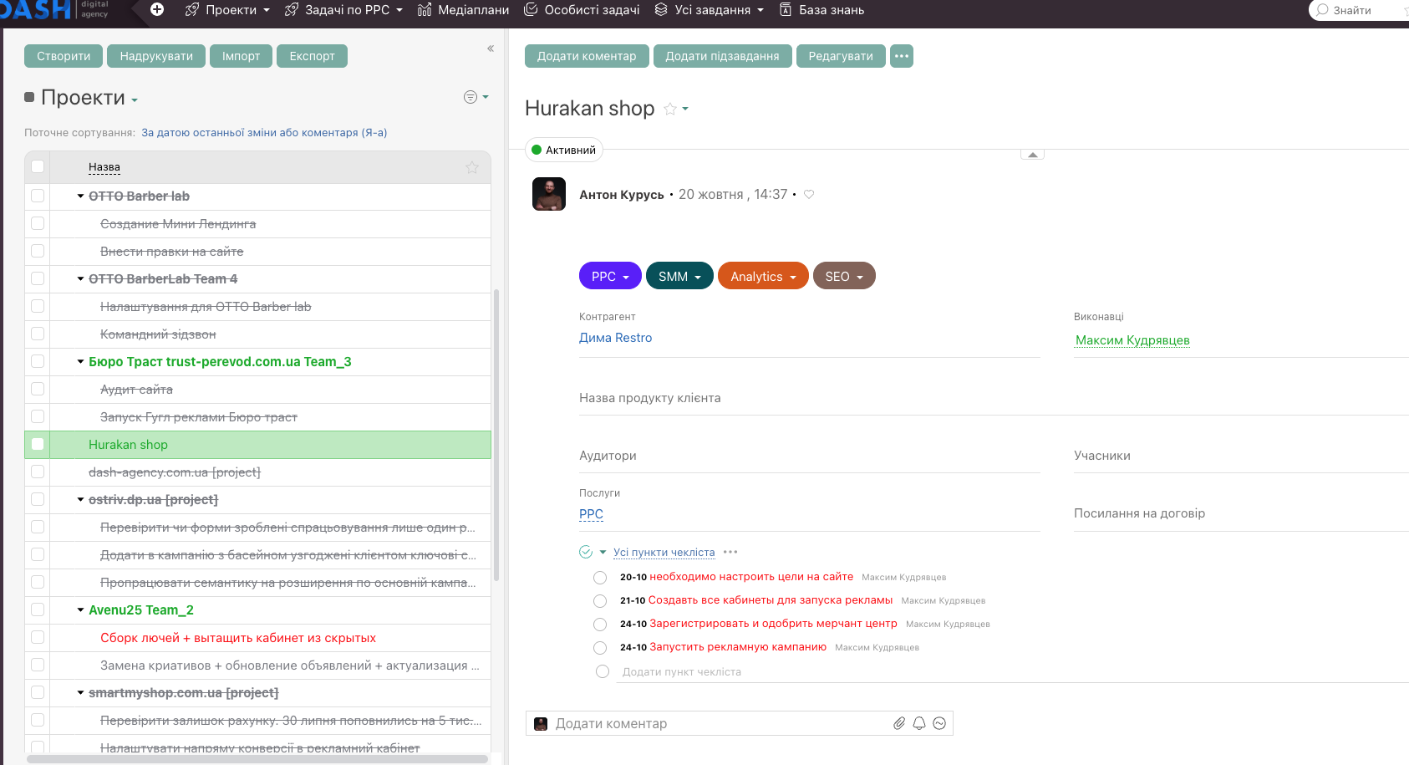The width and height of the screenshot is (1409, 765).
Task: Open the Максим Кудрявцев assignee link
Action: pos(1132,340)
